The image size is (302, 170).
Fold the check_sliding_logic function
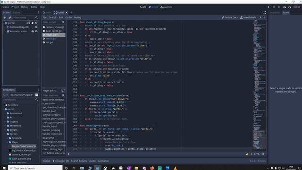[78, 22]
